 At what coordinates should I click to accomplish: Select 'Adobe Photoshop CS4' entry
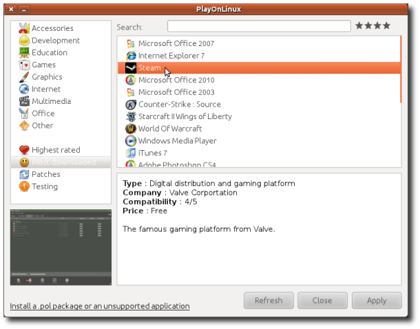[x=177, y=164]
